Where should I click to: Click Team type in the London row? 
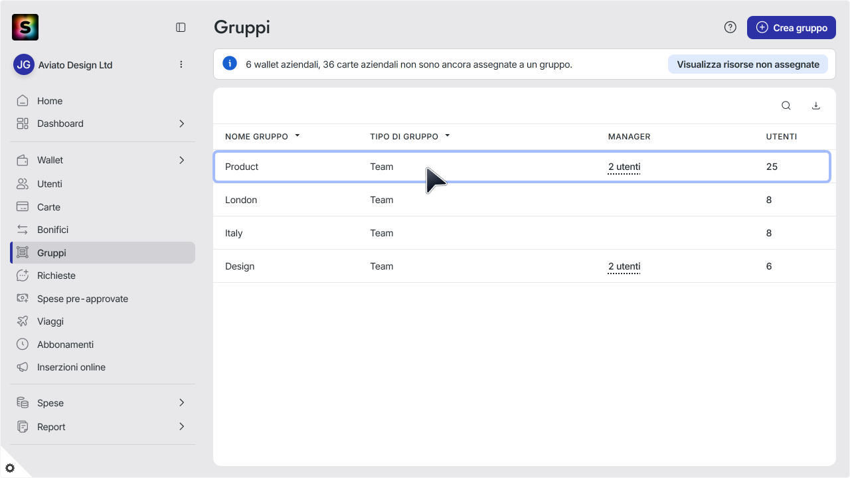382,200
